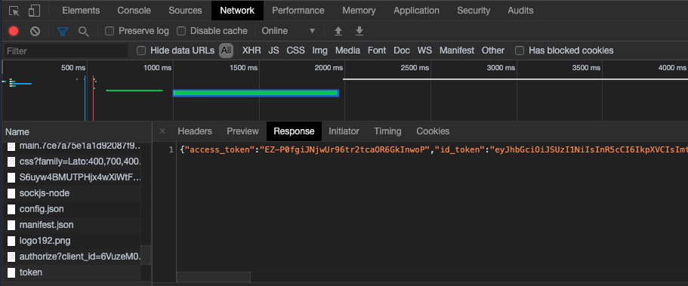Click into the Filter text field

click(66, 51)
